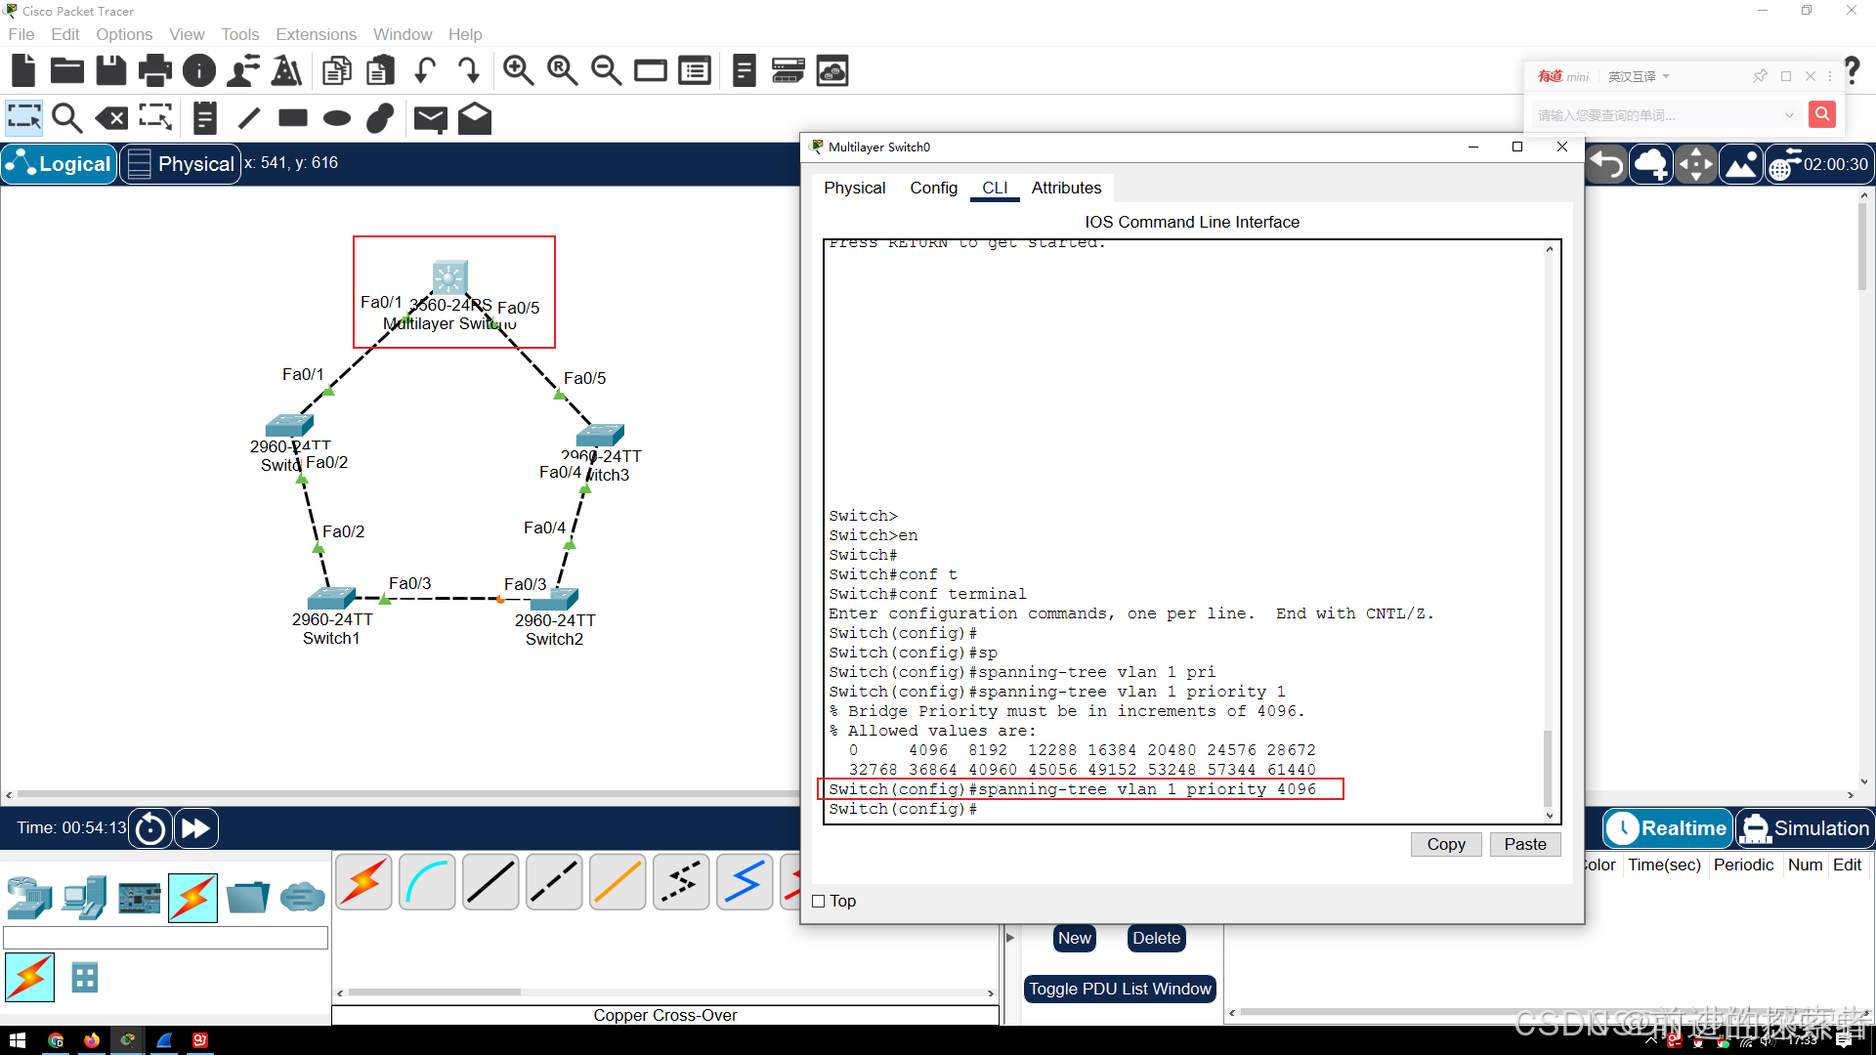This screenshot has width=1876, height=1055.
Task: Select the Delete tool icon
Action: coord(111,119)
